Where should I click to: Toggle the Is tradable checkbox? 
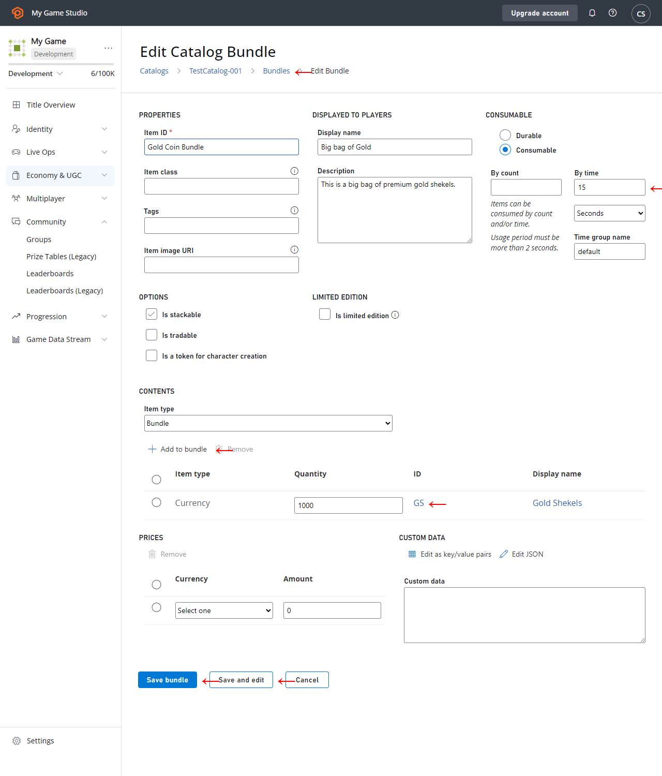(152, 335)
